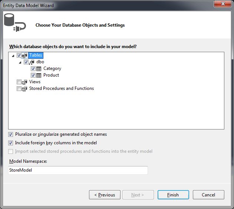Image resolution: width=234 pixels, height=209 pixels.
Task: Cancel the Entity Data Model Wizard
Action: tap(208, 195)
